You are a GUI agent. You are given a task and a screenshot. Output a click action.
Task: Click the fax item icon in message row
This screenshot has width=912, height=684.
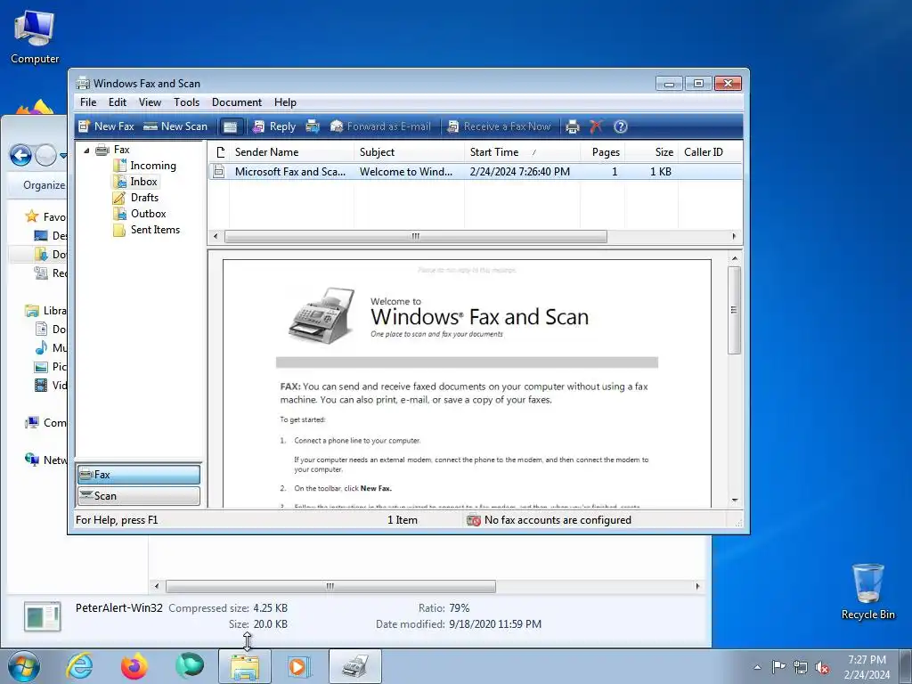(219, 172)
